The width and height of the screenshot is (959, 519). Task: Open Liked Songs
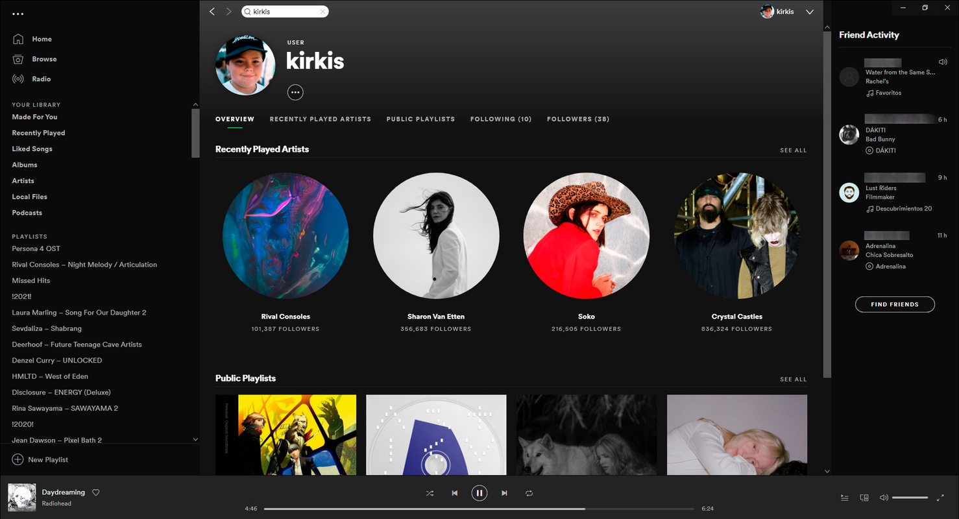(x=32, y=149)
